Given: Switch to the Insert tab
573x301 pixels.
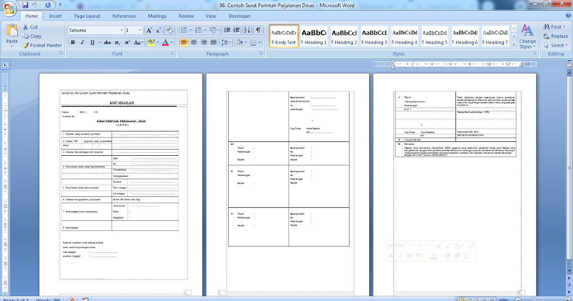Looking at the screenshot, I should [x=55, y=16].
